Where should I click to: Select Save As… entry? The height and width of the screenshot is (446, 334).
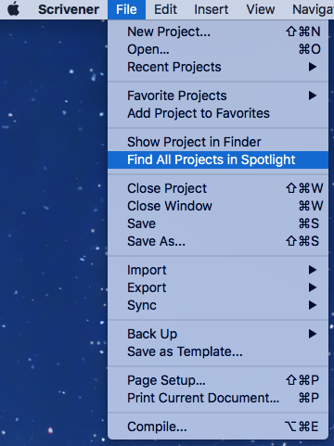(218, 241)
